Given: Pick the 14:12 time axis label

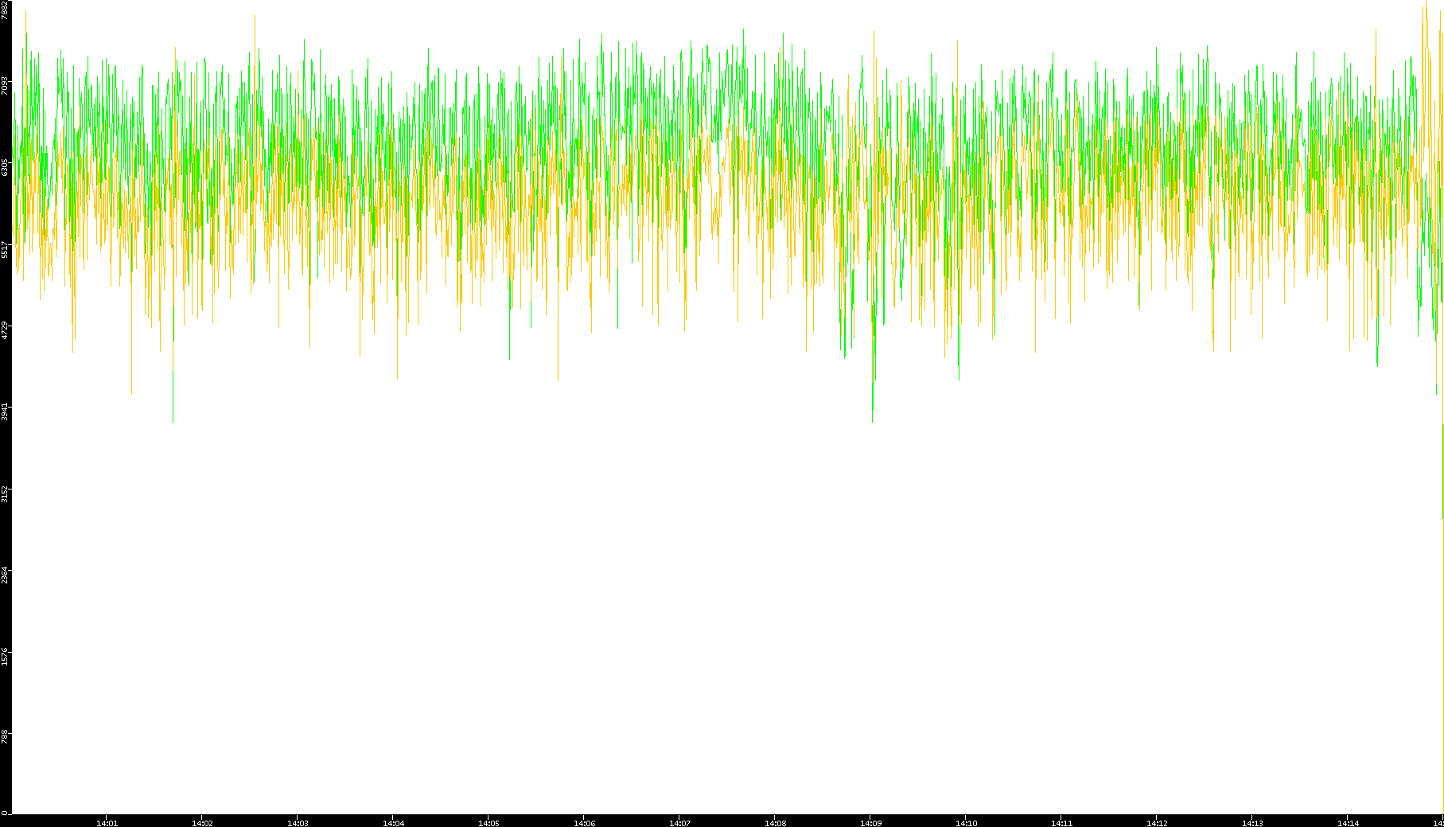Looking at the screenshot, I should [1157, 823].
